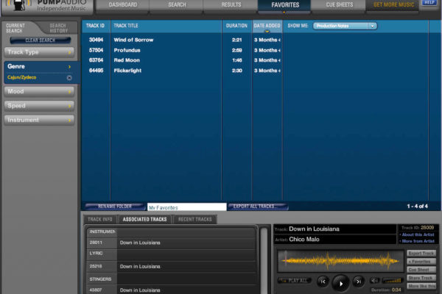The width and height of the screenshot is (442, 294).
Task: Skip to the previous track
Action: pyautogui.click(x=323, y=281)
